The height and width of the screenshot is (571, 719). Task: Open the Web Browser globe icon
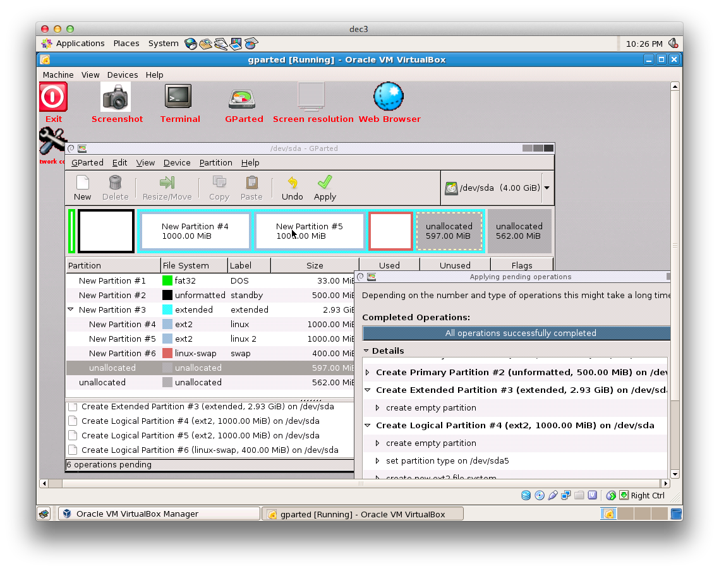(389, 97)
